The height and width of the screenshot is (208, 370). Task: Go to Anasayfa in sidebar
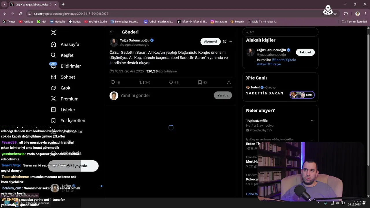tap(65, 44)
